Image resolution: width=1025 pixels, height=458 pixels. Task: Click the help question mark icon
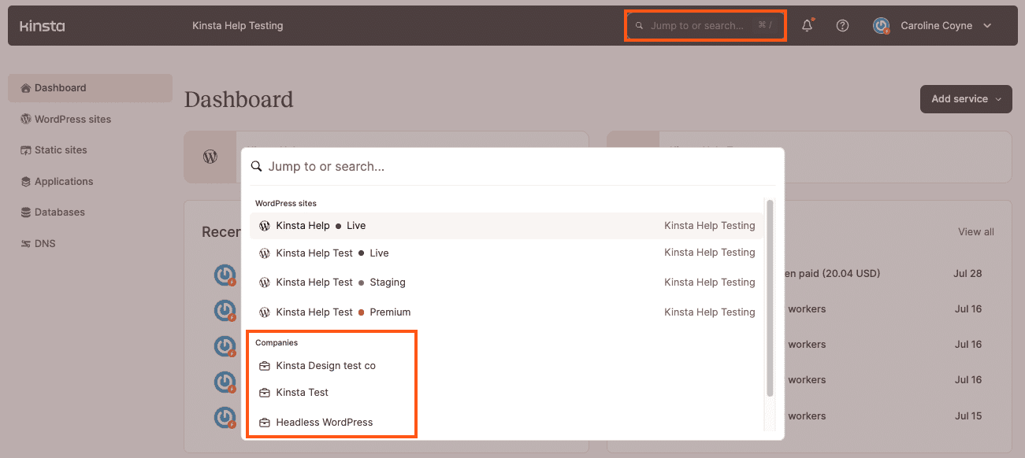tap(842, 26)
